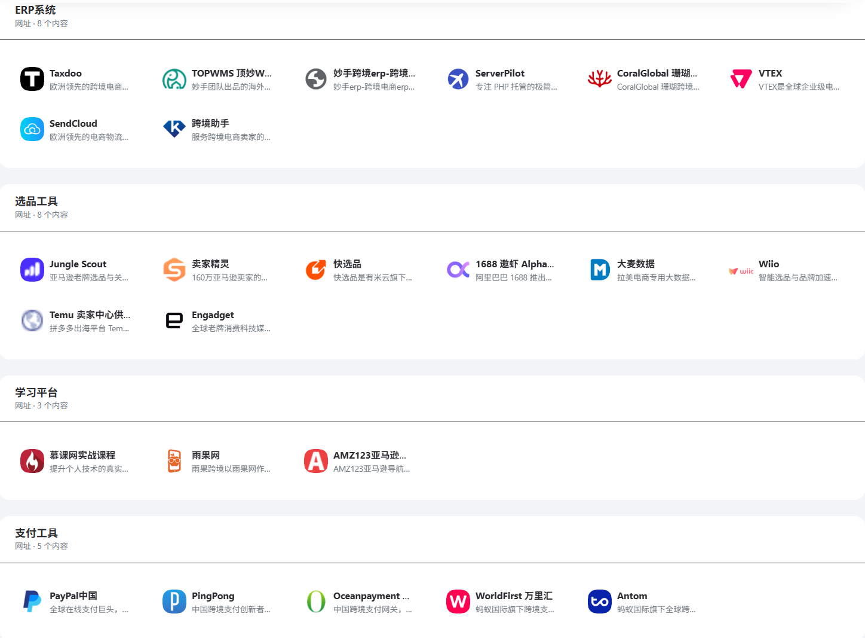Select the 慕课网实战课程 flame icon

pos(32,461)
